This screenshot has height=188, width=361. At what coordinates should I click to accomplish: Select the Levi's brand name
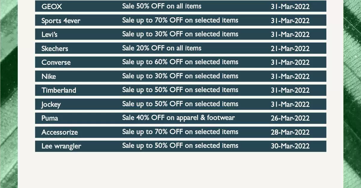[50, 34]
